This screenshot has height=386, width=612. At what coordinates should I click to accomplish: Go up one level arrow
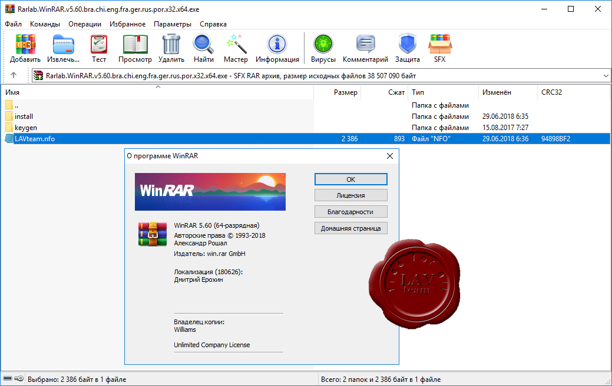[14, 75]
